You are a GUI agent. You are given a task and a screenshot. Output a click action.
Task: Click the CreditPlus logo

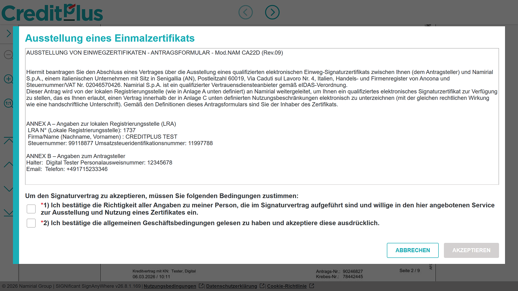pyautogui.click(x=52, y=12)
